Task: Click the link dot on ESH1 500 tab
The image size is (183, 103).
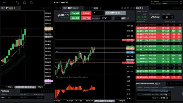Action: point(78,8)
